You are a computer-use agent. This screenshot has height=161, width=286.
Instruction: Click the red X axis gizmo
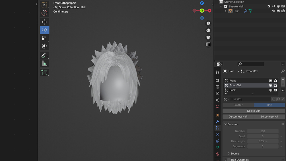pos(209,11)
